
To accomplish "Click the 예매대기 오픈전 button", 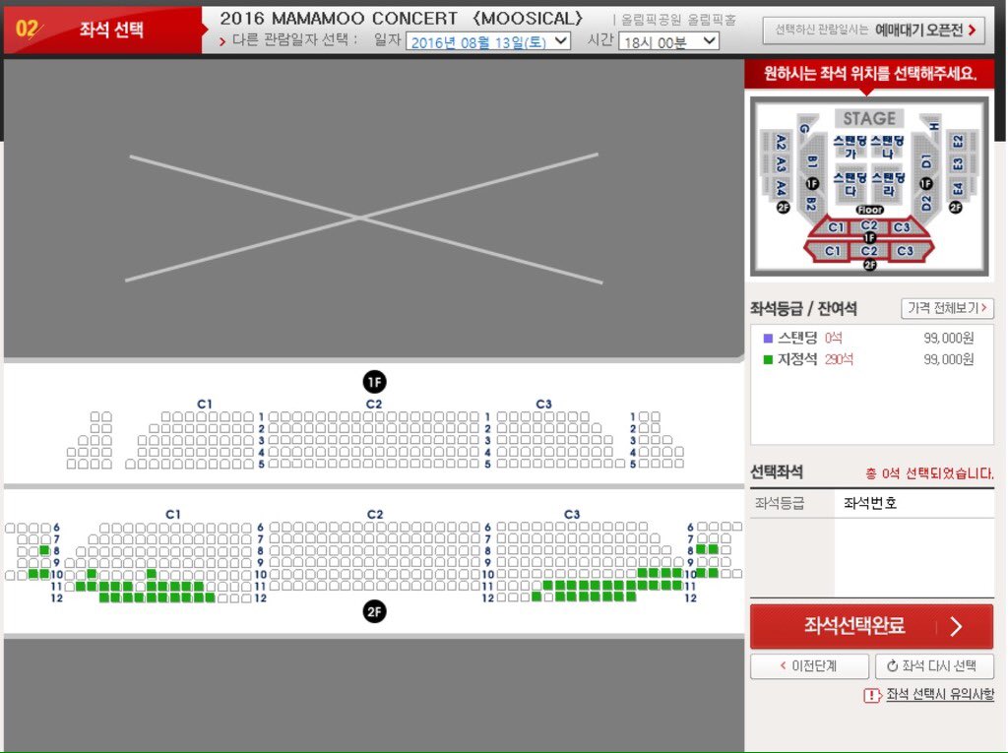I will [874, 31].
